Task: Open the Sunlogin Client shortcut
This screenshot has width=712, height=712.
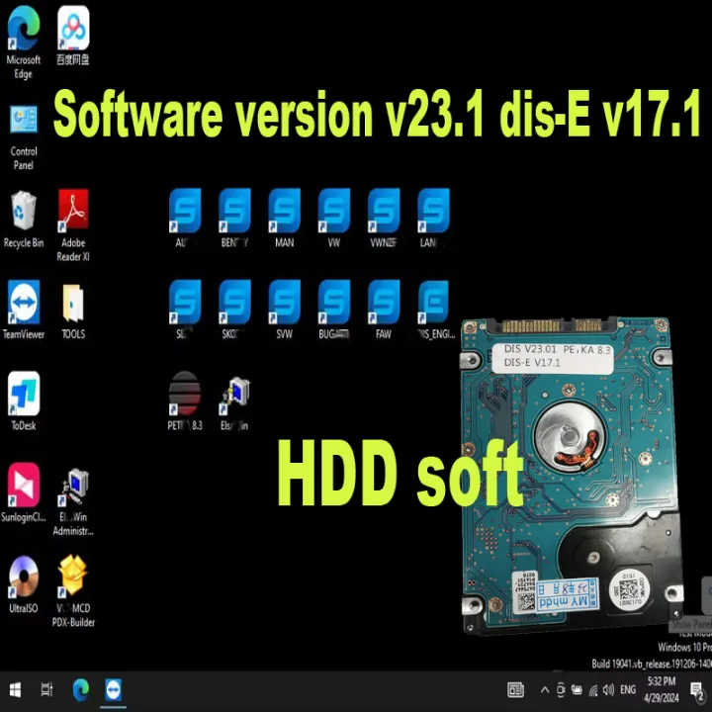Action: (x=23, y=492)
